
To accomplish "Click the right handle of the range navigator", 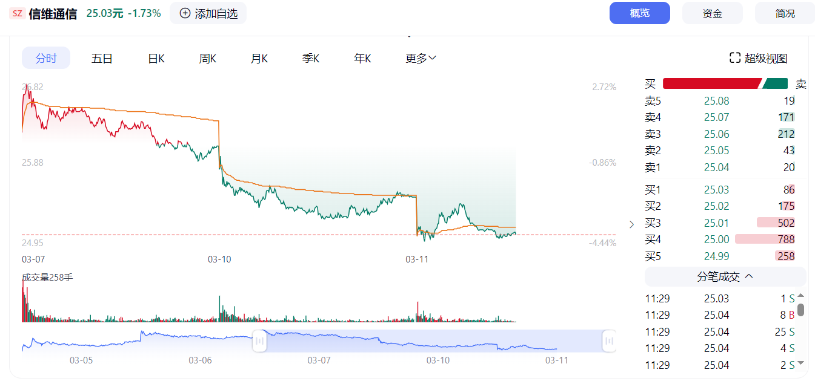I will click(x=609, y=340).
